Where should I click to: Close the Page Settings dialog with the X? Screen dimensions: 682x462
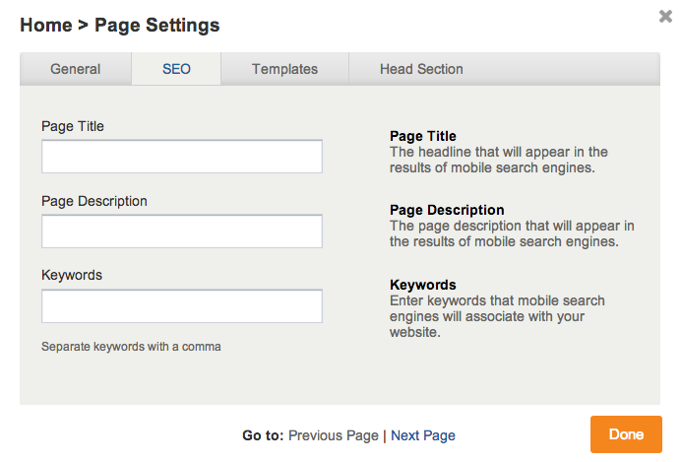click(x=665, y=17)
